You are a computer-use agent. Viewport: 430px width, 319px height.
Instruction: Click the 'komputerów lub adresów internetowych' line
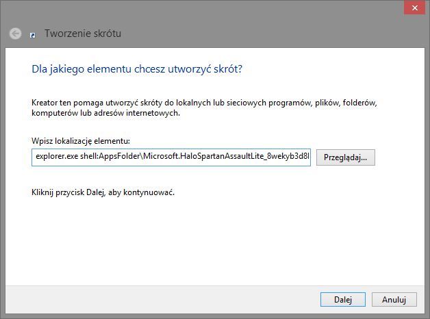tap(105, 113)
